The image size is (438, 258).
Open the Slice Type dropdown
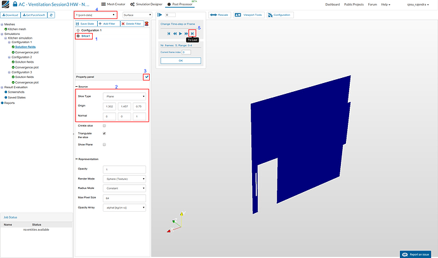[x=124, y=96]
